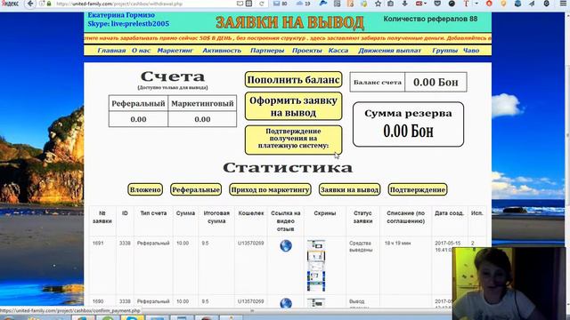Show the Реферальные statistics

[196, 189]
